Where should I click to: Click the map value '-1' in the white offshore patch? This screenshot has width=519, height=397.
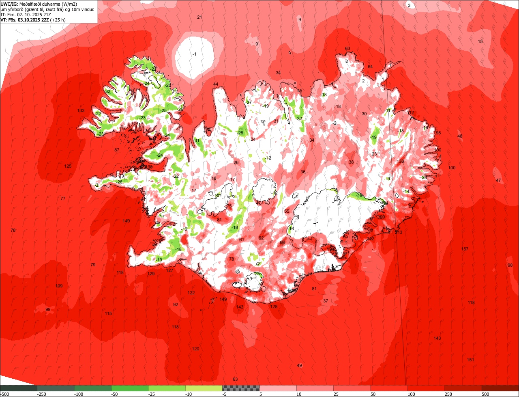click(x=195, y=54)
